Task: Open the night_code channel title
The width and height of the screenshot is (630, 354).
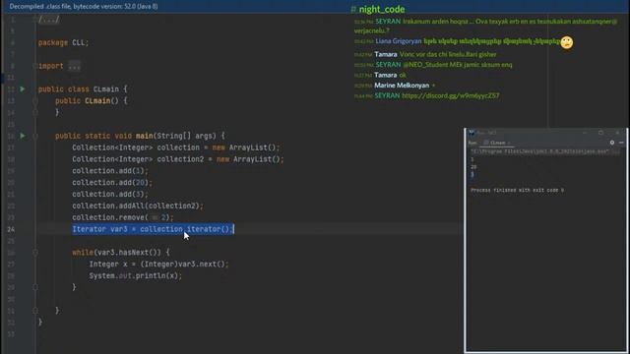Action: pos(382,9)
